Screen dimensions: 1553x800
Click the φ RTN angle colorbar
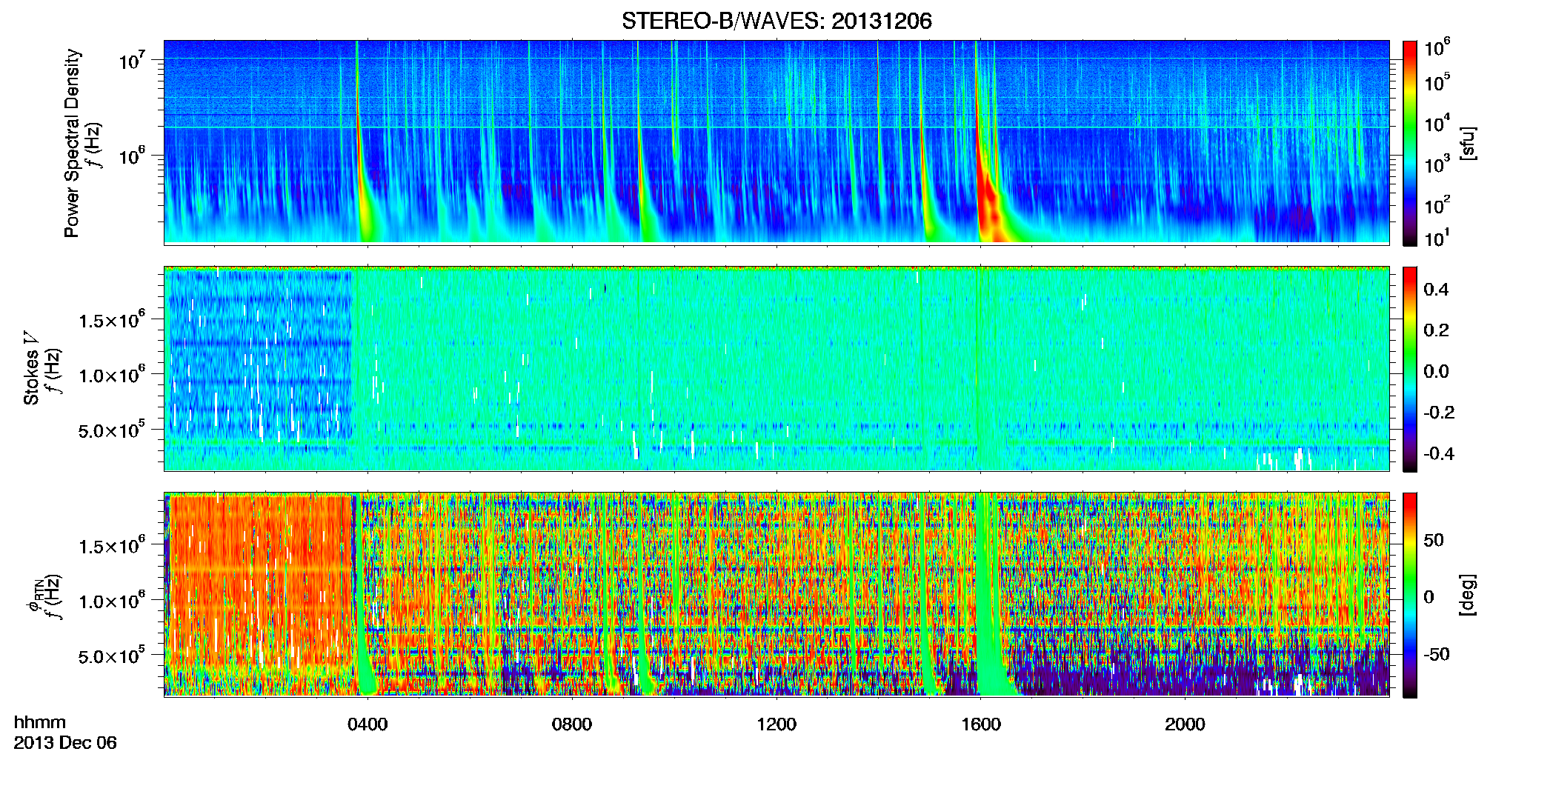(x=1410, y=595)
